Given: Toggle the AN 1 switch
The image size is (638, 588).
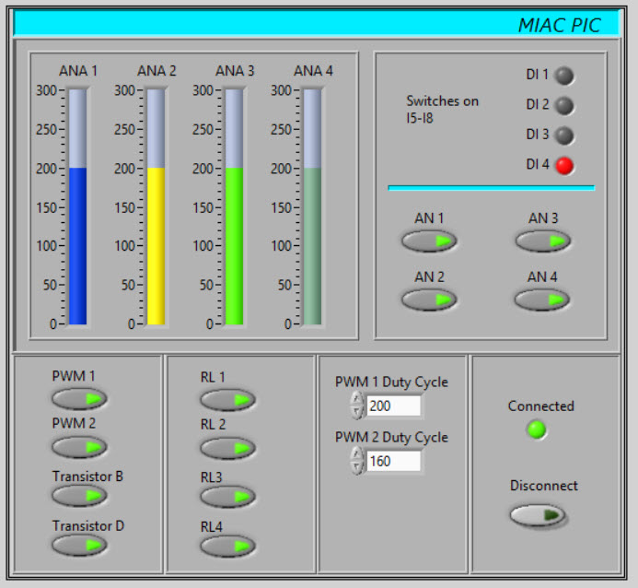Looking at the screenshot, I should coord(429,241).
